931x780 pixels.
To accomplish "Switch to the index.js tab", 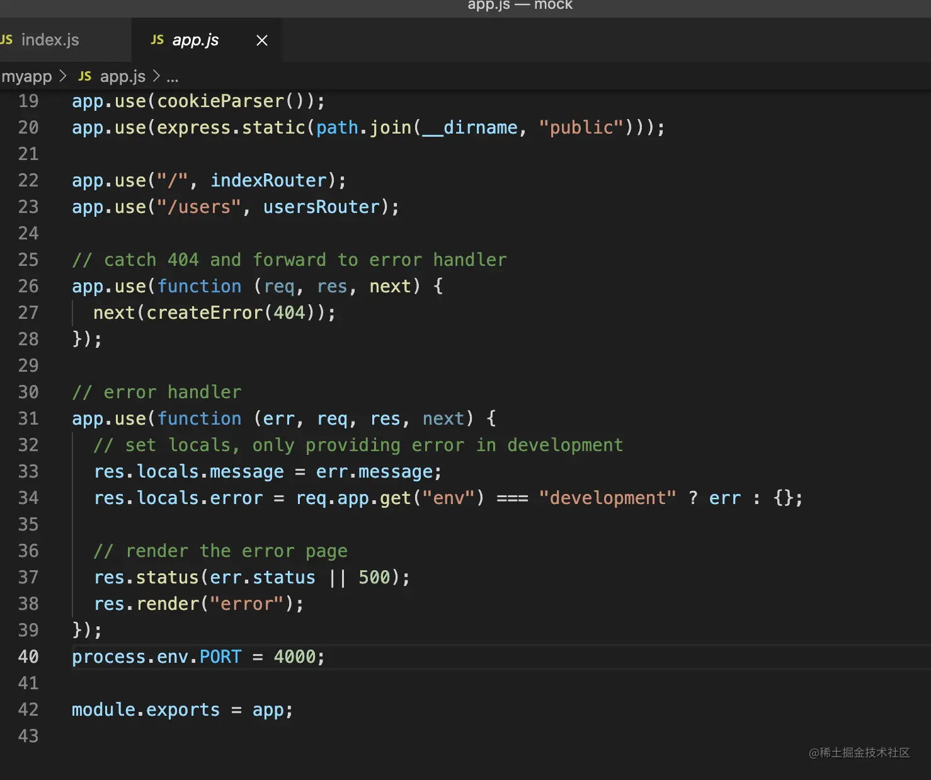I will (50, 40).
